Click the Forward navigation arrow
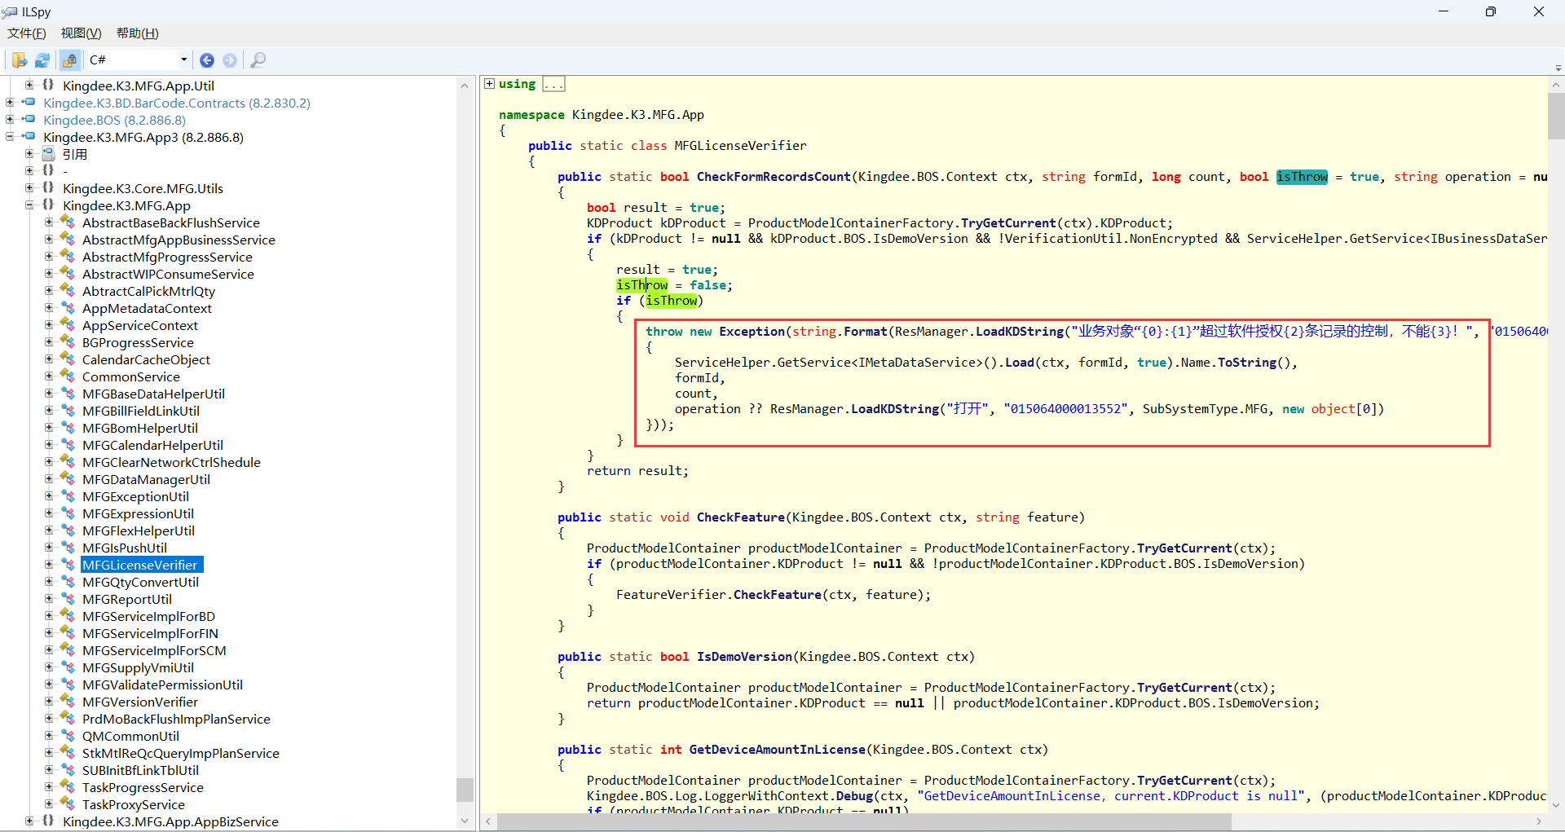Image resolution: width=1565 pixels, height=832 pixels. pos(230,60)
